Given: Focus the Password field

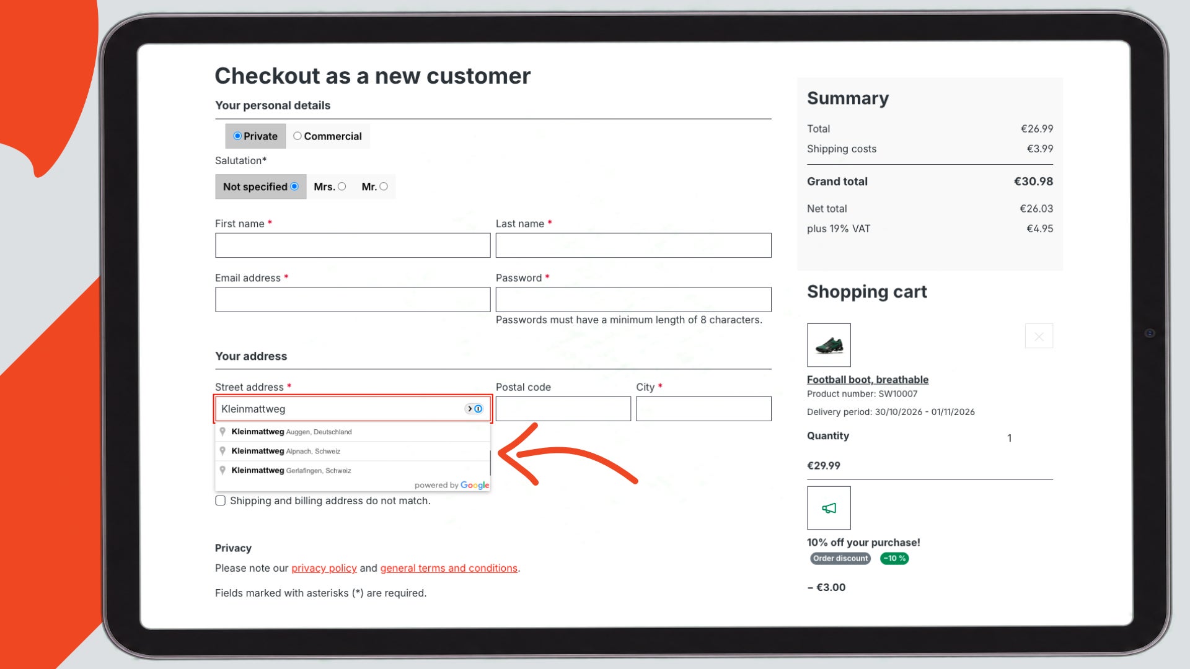Looking at the screenshot, I should pos(633,299).
